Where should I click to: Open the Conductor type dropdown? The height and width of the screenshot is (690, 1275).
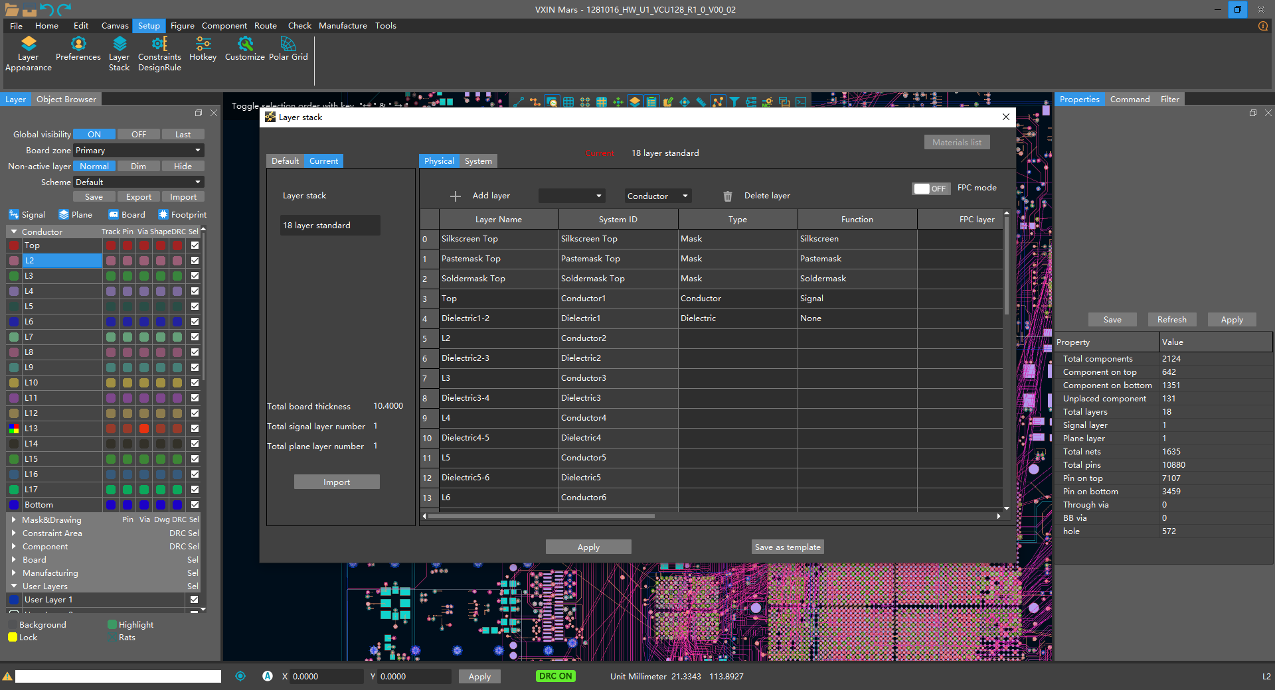[x=658, y=196]
